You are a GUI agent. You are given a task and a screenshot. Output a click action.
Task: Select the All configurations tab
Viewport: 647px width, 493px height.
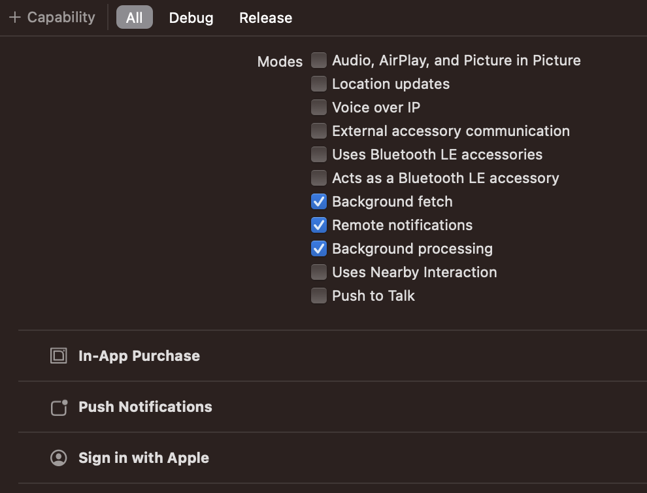pos(135,18)
